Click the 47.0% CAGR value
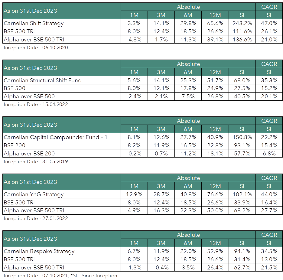Viewport: 283px width, 280px height. click(x=269, y=23)
